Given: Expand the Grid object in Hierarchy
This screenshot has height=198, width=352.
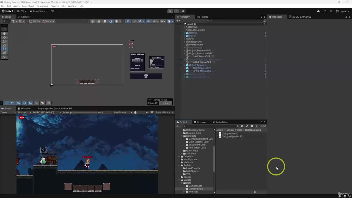Looking at the screenshot, I should 184,39.
